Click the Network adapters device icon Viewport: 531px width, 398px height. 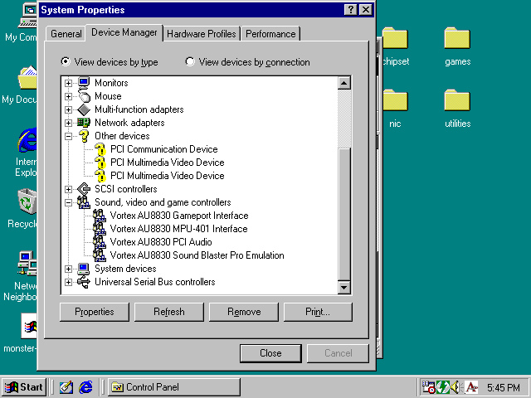click(x=83, y=123)
